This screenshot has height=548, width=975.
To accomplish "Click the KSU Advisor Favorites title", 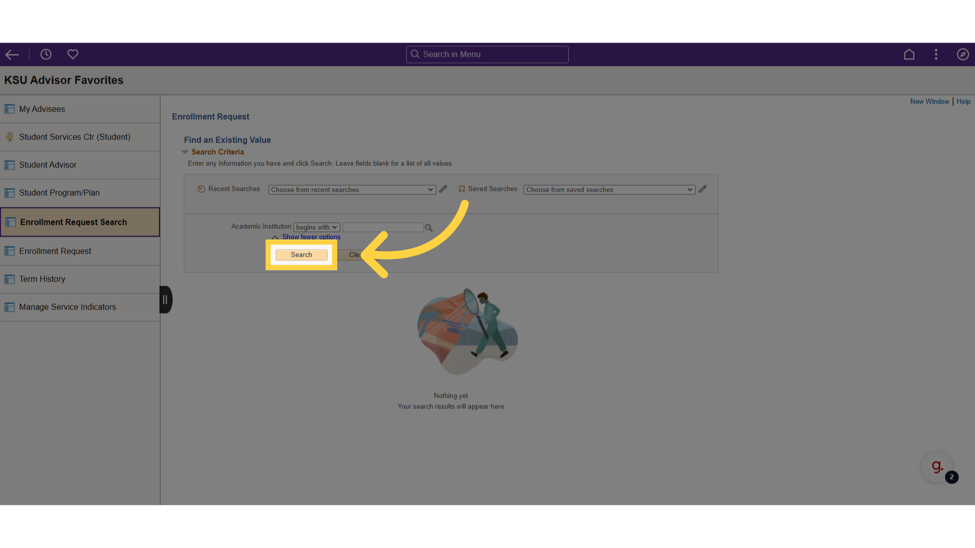I will [x=64, y=80].
